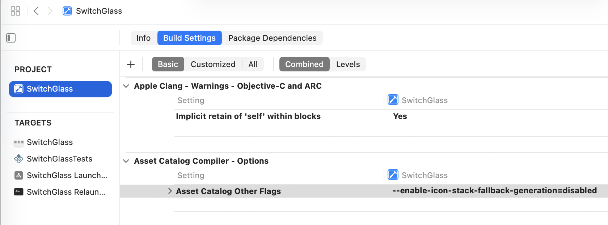Screen dimensions: 608x225
Task: Expand Asset Catalog Other Flags row
Action: [170, 191]
